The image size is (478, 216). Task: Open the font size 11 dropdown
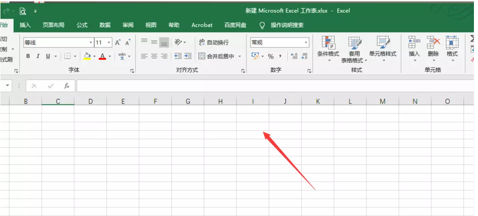pos(109,42)
